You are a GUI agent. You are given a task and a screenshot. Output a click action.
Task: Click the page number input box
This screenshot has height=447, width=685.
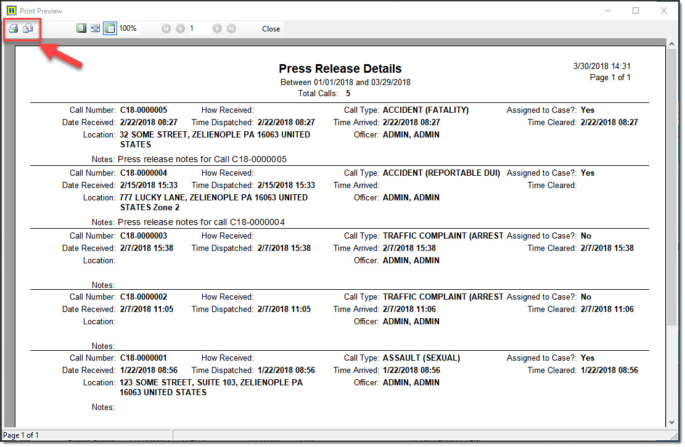tap(199, 28)
